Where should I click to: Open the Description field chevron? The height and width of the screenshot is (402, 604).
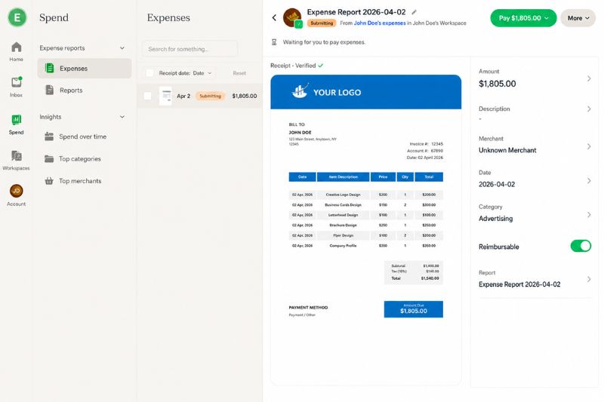point(589,109)
